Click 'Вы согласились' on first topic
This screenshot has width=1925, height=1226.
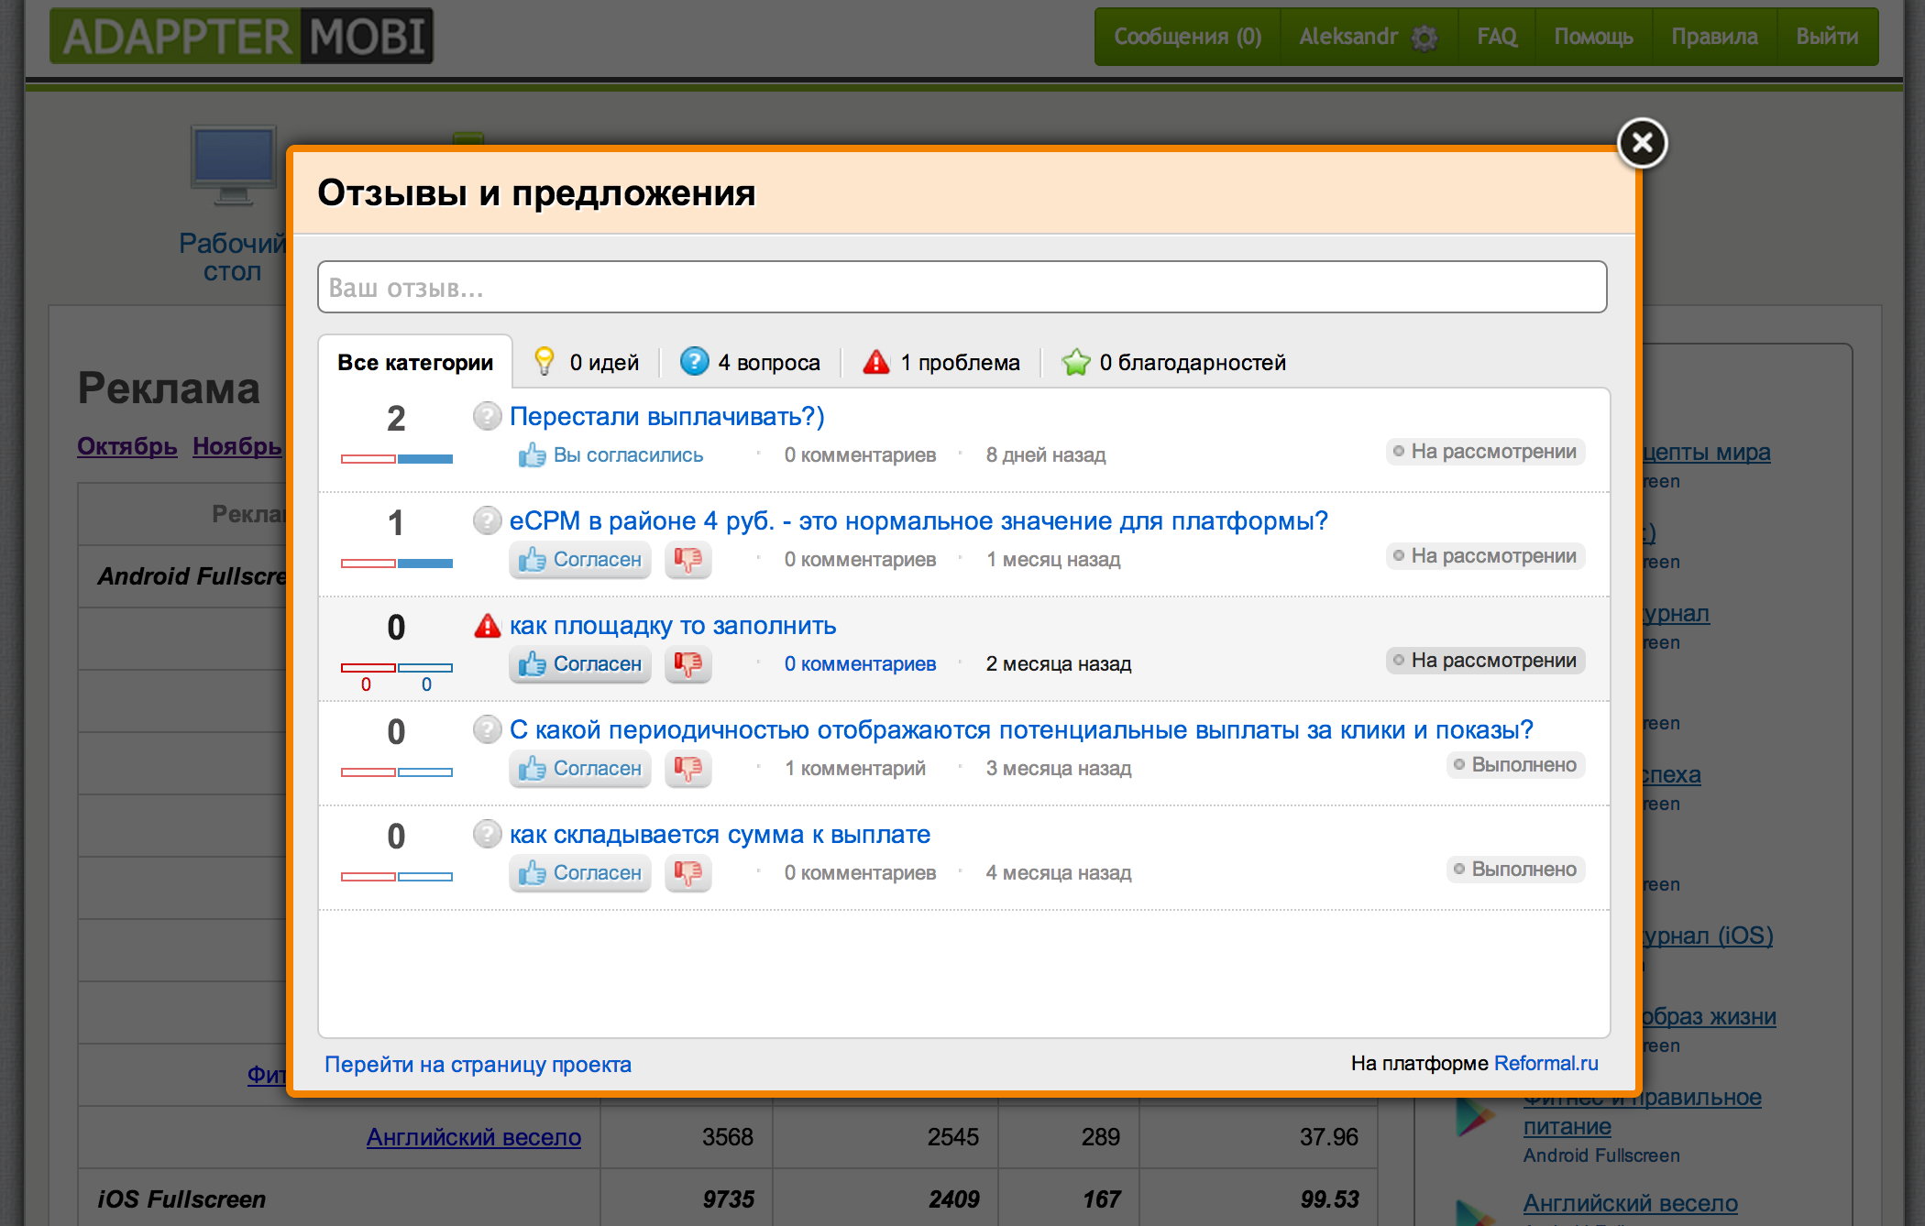[610, 454]
